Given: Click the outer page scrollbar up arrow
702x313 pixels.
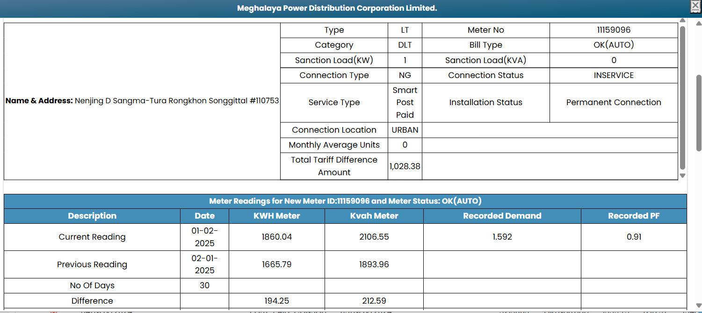Looking at the screenshot, I should (x=699, y=24).
